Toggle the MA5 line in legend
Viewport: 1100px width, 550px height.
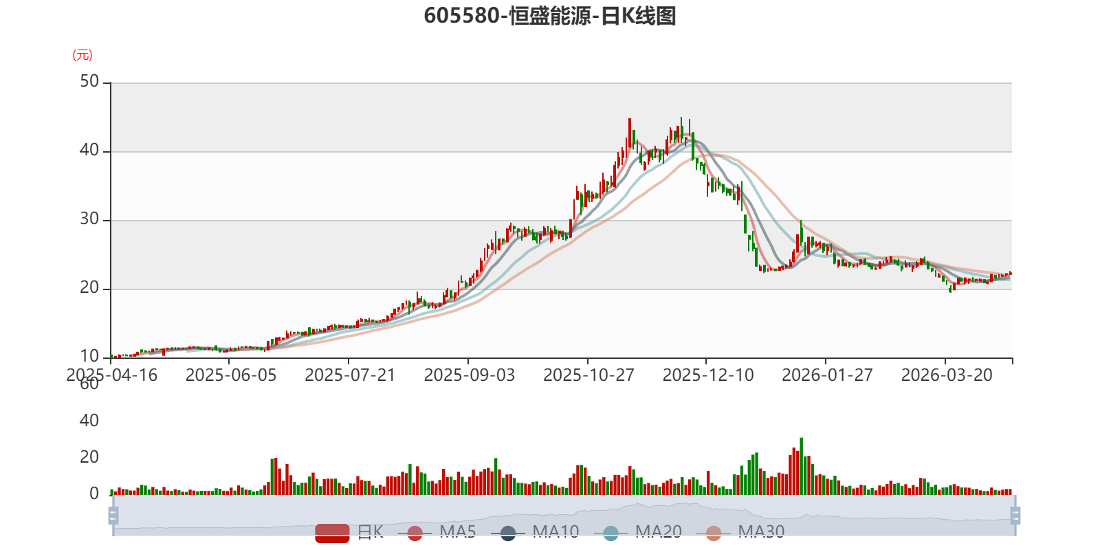pyautogui.click(x=437, y=532)
